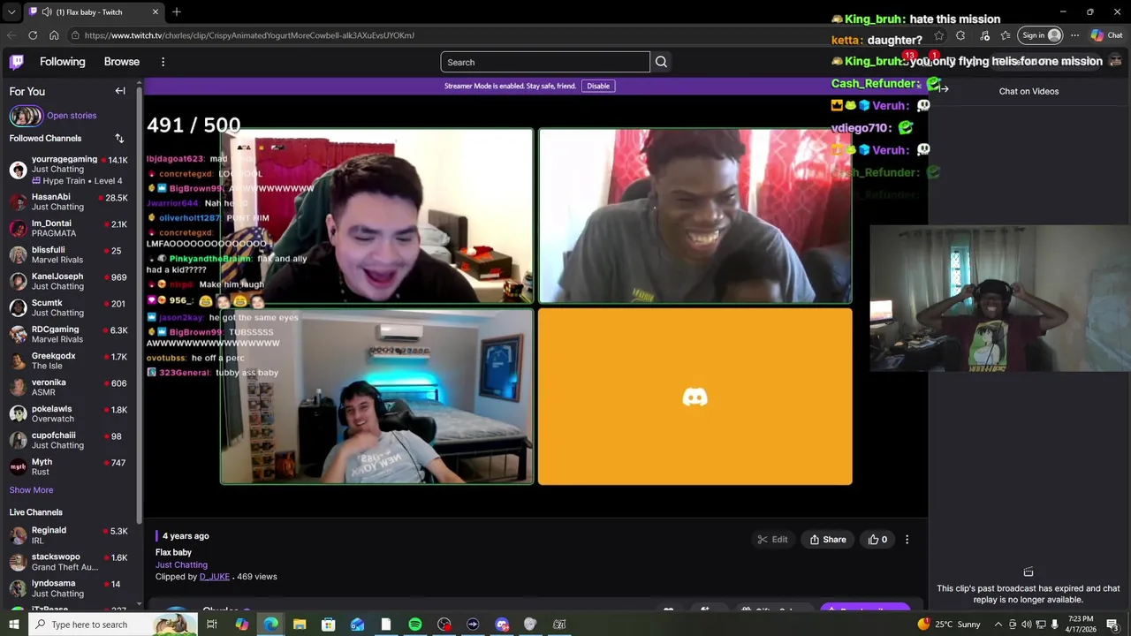
Task: Share this clip
Action: [828, 540]
